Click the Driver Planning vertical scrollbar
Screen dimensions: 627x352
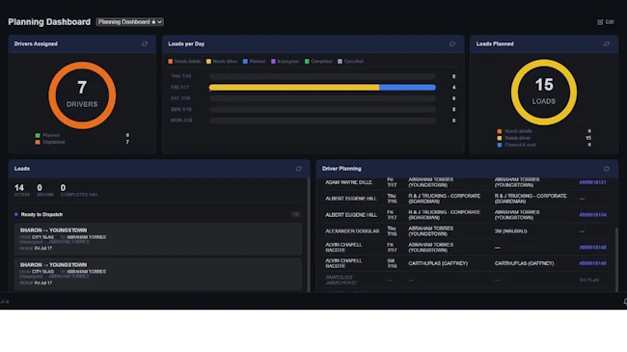(x=616, y=259)
